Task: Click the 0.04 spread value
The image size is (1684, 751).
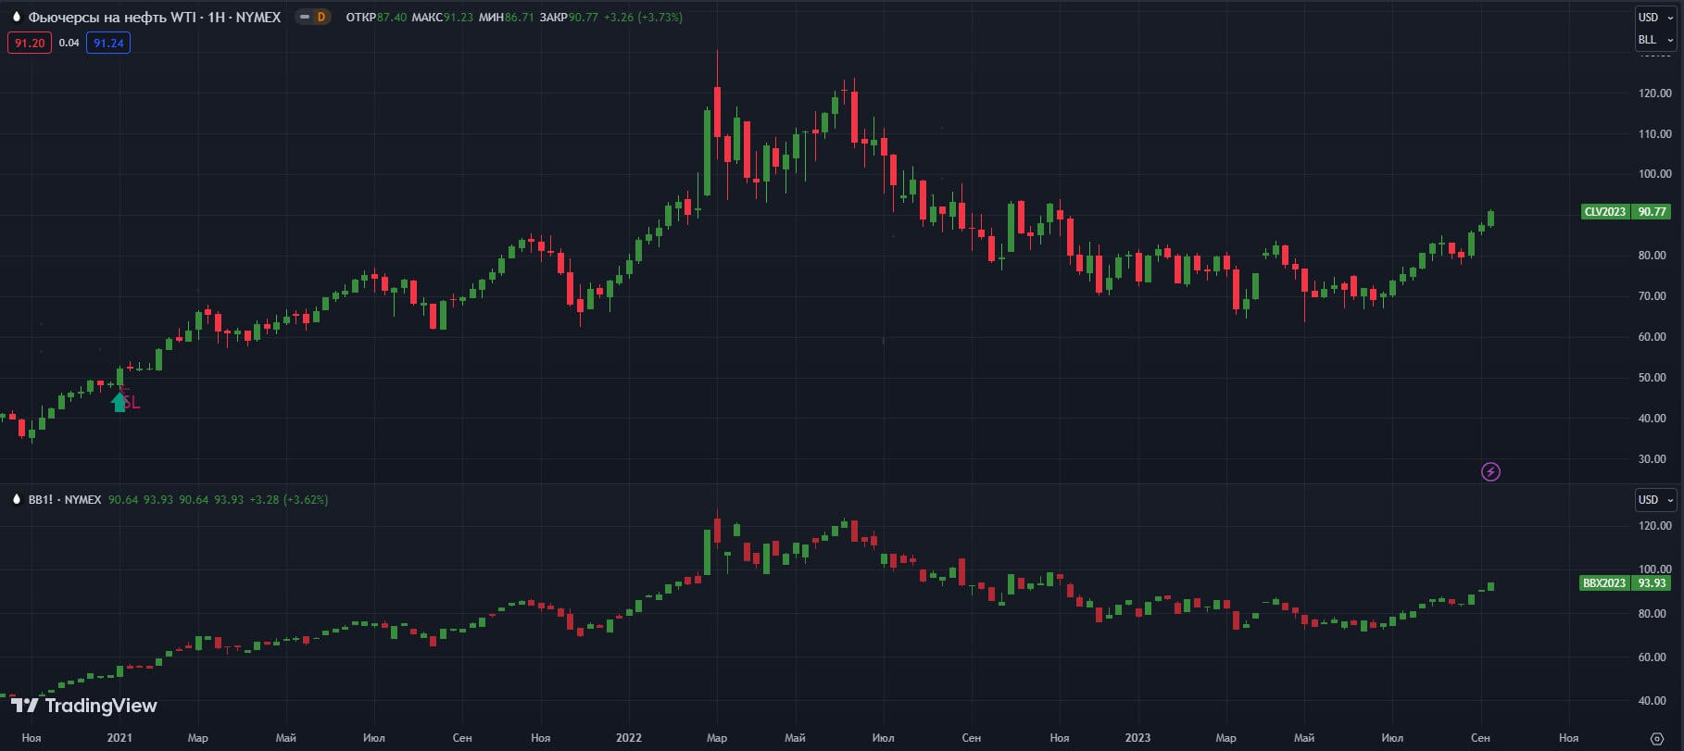Action: [x=69, y=43]
